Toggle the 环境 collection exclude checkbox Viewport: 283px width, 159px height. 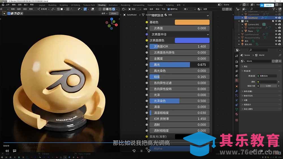273,21
